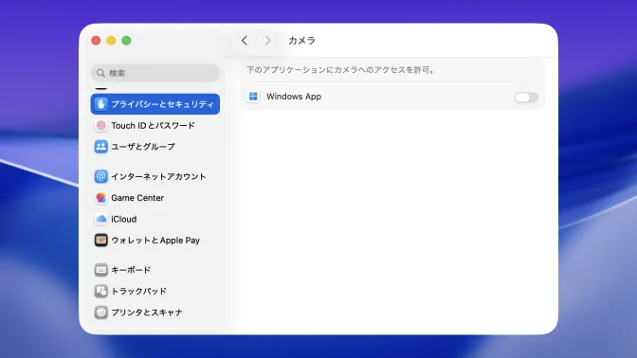
Task: Click the Windows App label text
Action: coord(294,97)
